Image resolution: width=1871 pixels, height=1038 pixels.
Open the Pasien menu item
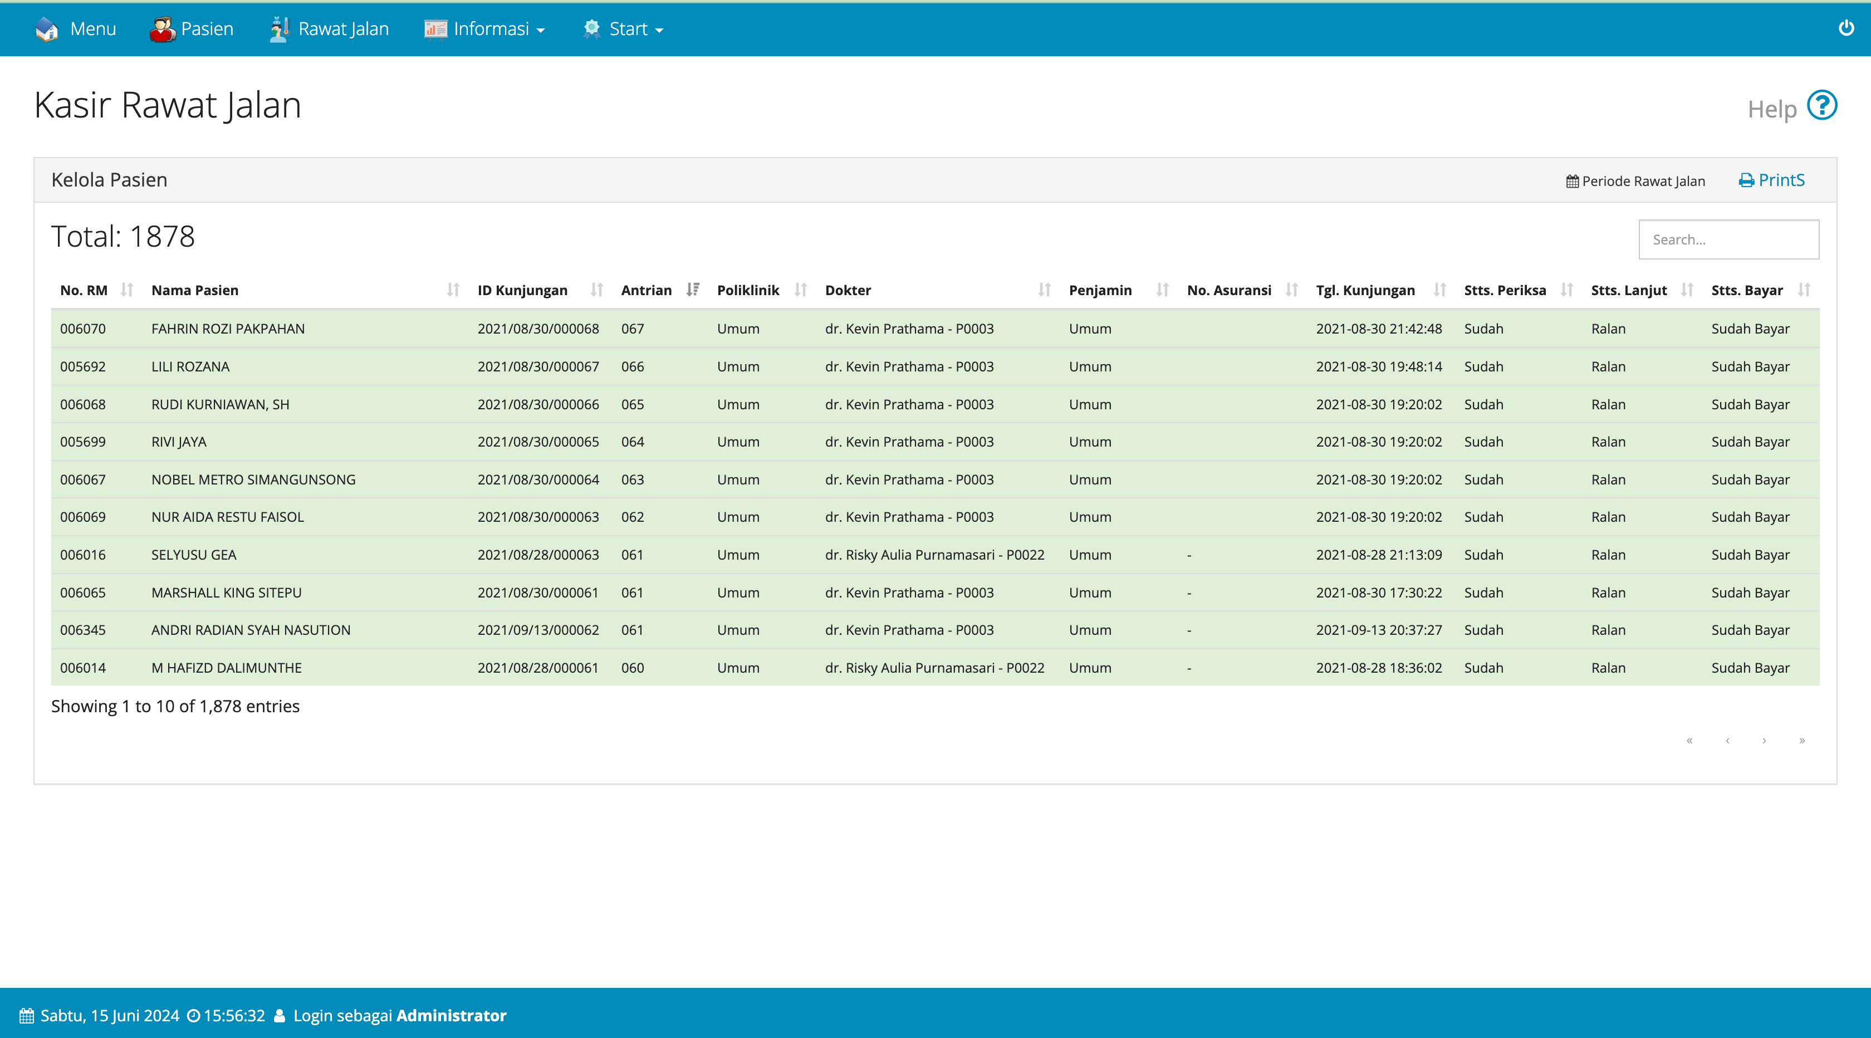(x=207, y=29)
